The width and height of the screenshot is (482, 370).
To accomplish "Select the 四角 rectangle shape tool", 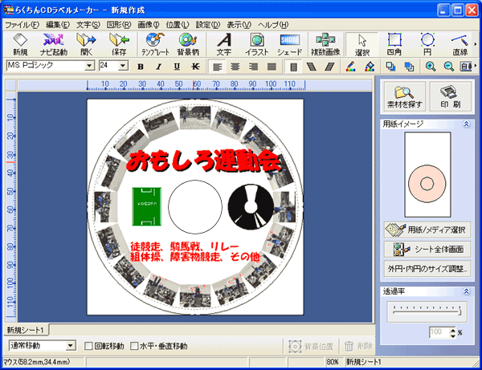I will [394, 43].
